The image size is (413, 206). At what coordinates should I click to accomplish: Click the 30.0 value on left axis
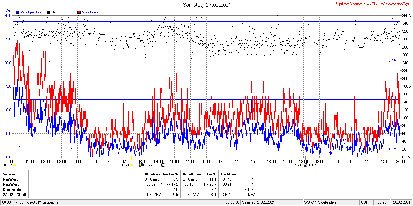8,15
